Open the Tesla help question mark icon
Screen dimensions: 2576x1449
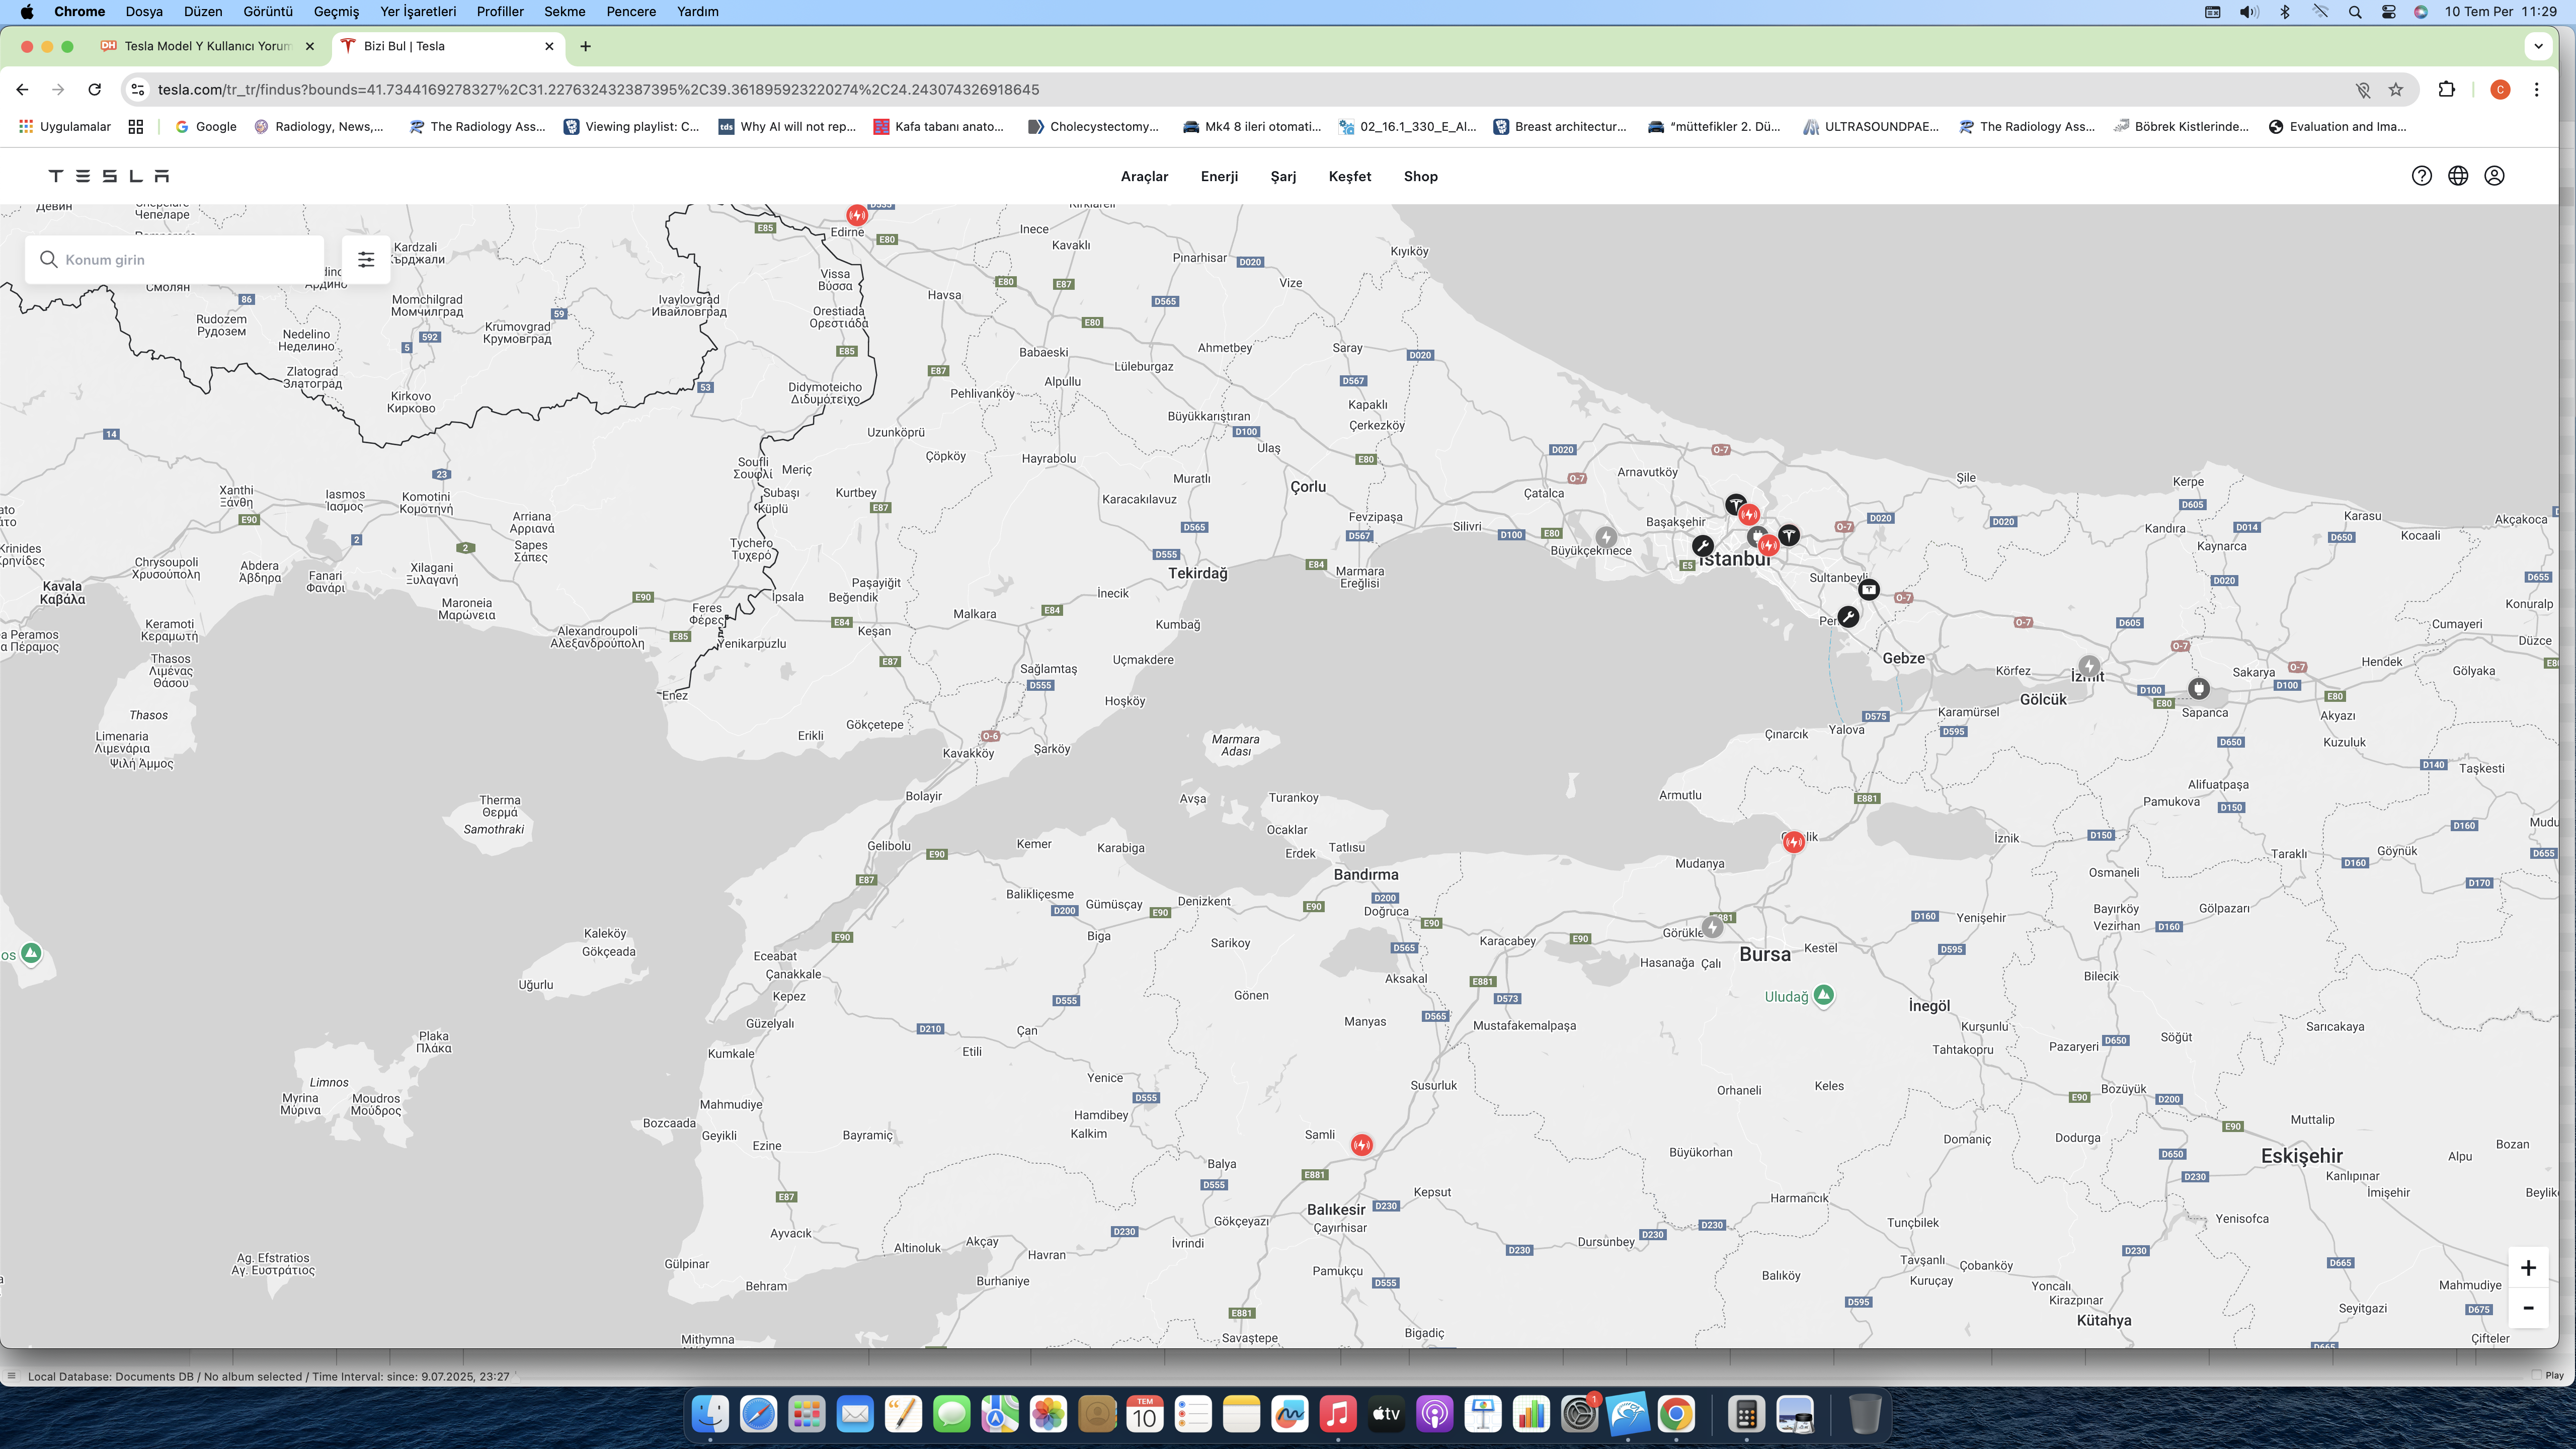tap(2421, 176)
